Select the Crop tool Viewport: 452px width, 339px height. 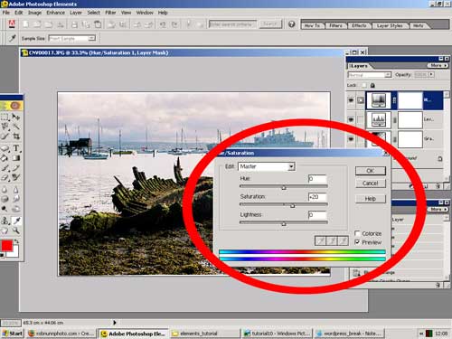point(16,137)
